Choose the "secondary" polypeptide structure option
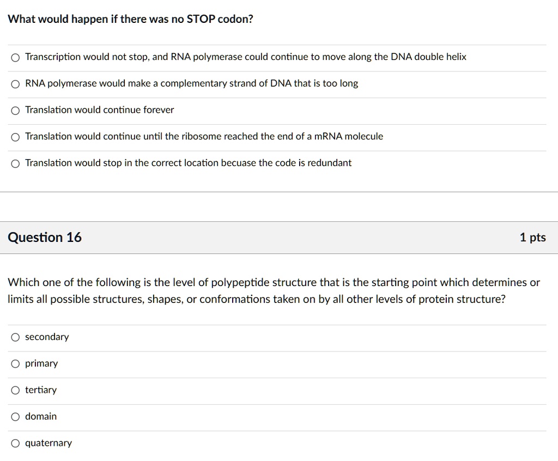The height and width of the screenshot is (461, 558). click(x=47, y=337)
